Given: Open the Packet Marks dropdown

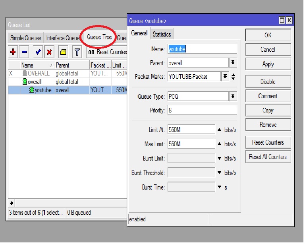Looking at the screenshot, I should [x=225, y=77].
